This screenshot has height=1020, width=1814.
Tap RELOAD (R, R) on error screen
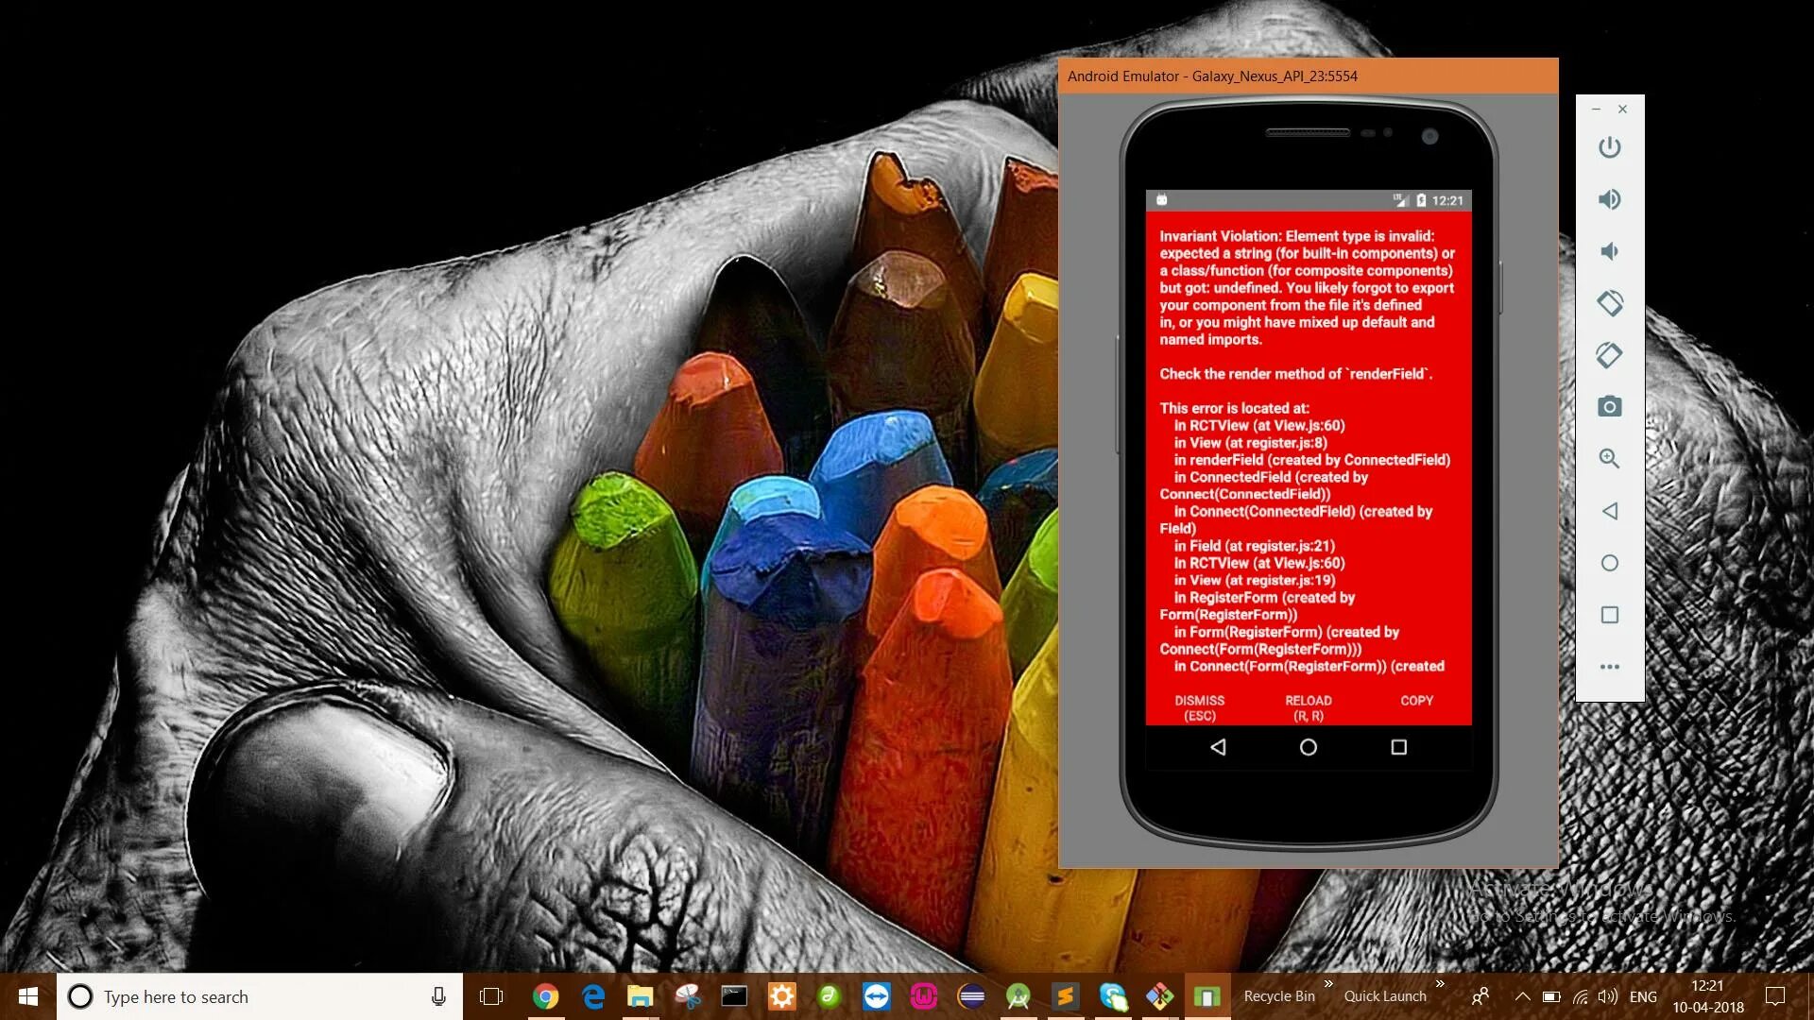(1308, 707)
